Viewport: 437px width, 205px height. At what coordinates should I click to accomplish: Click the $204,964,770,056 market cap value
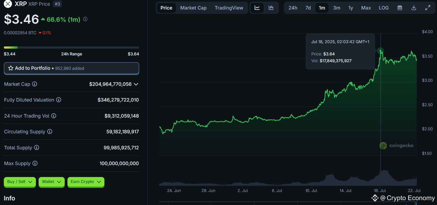pyautogui.click(x=110, y=84)
